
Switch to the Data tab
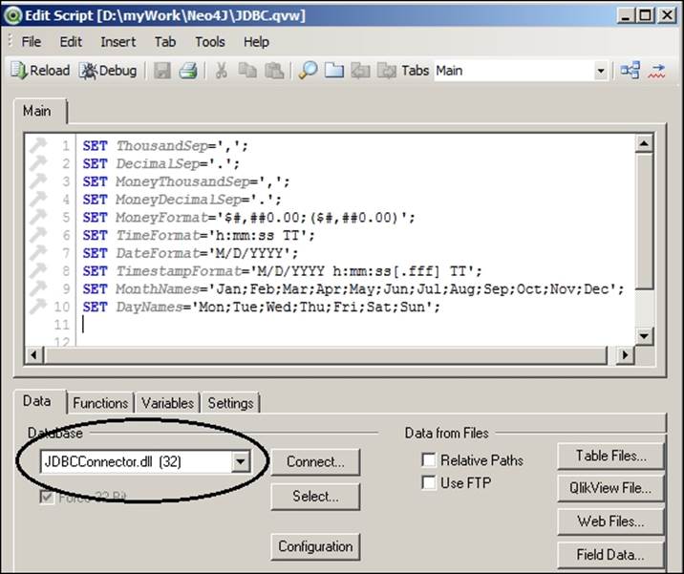coord(40,401)
